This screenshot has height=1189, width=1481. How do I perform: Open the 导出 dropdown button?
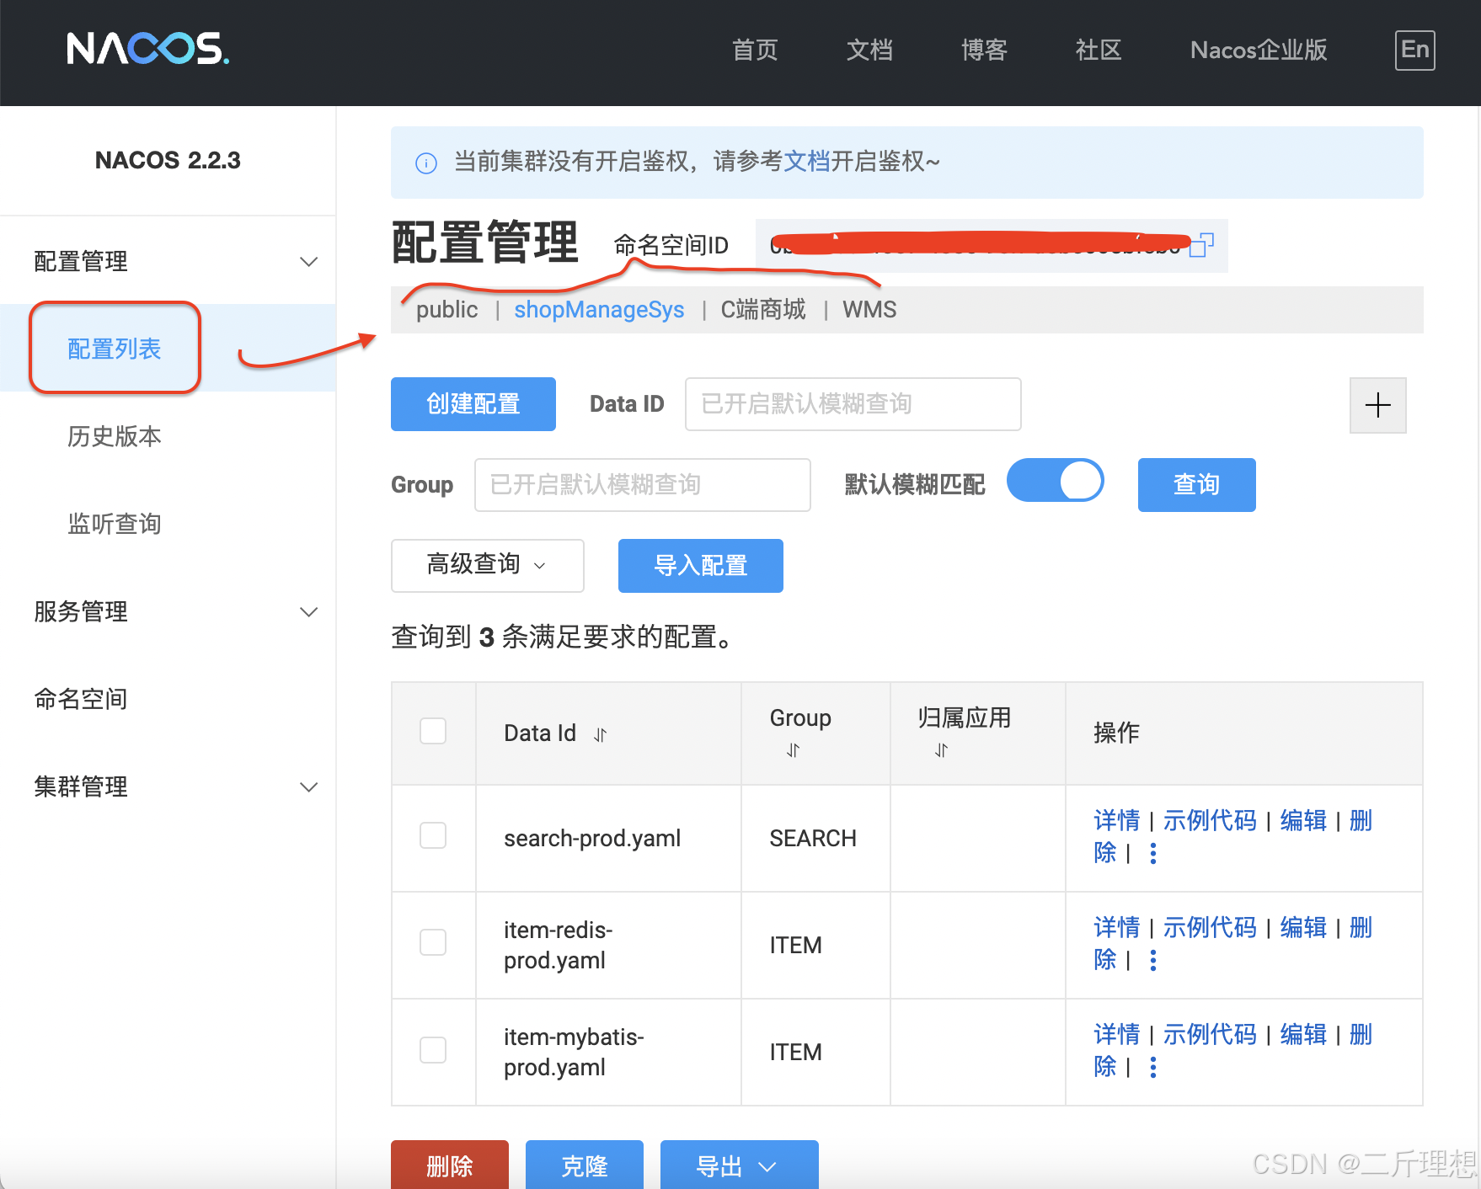pyautogui.click(x=739, y=1165)
